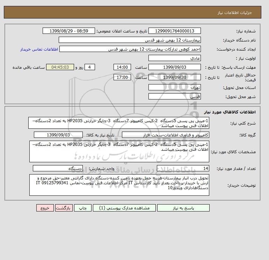Click the ساعت باقی مانده label

(29, 67)
